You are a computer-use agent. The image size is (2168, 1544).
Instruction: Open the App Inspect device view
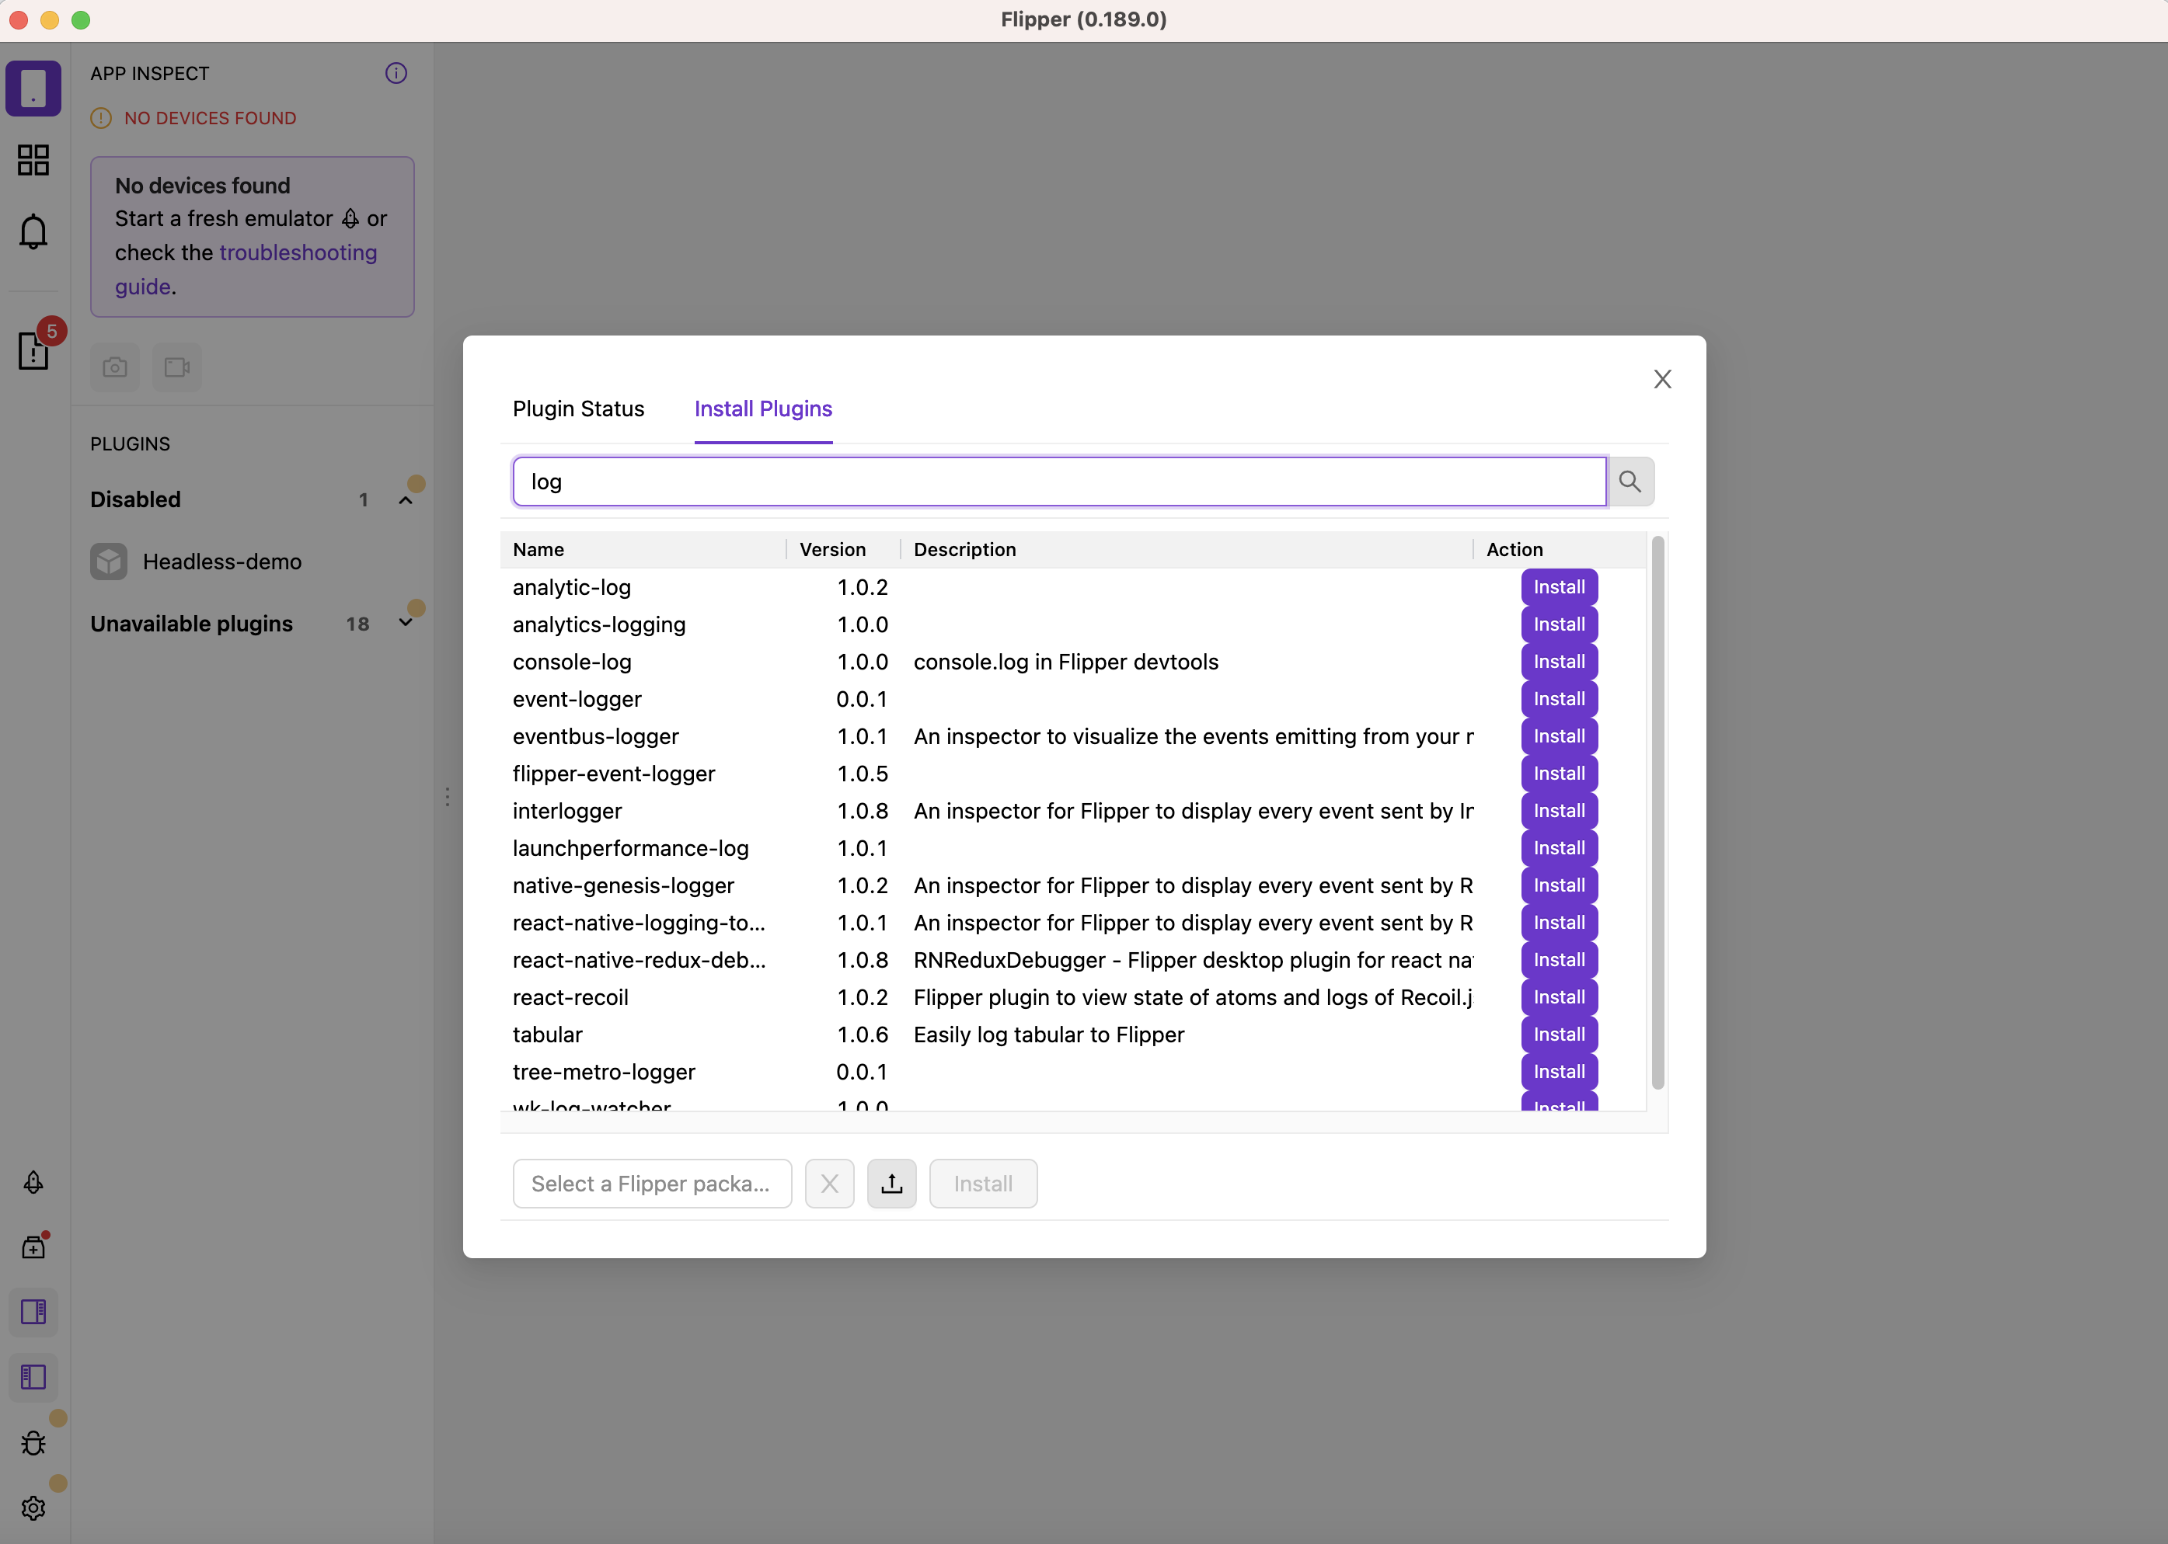tap(34, 88)
